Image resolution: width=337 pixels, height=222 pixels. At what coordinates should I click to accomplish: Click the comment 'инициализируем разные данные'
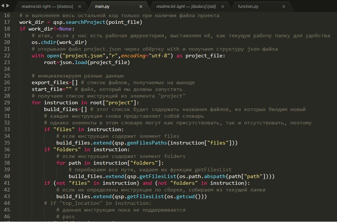78,76
